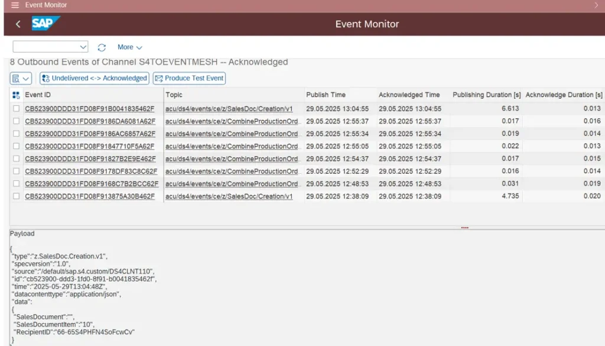Click the back arrow next to SAP logo
This screenshot has width=605, height=346.
(18, 24)
